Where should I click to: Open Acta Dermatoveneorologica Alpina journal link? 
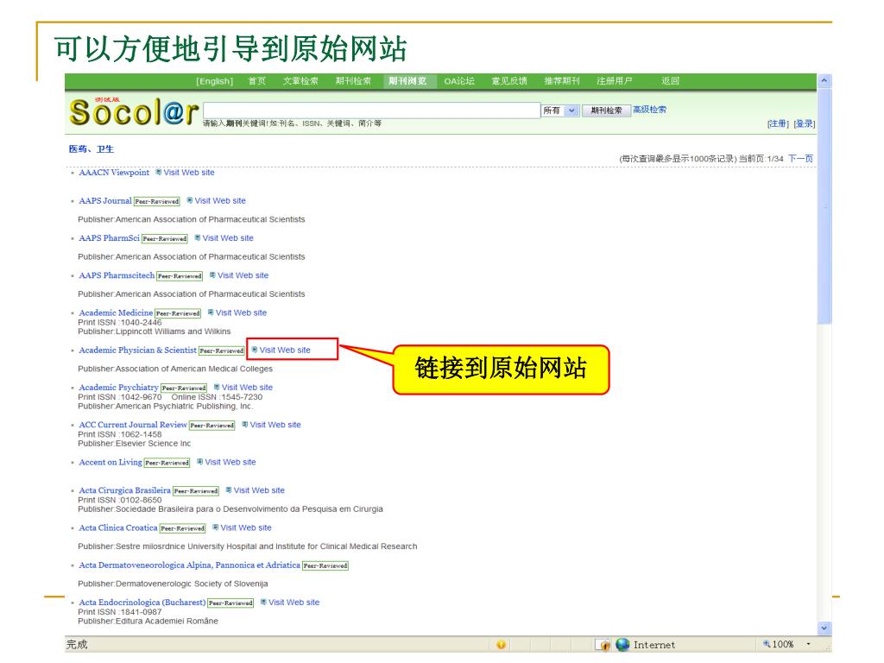(189, 565)
